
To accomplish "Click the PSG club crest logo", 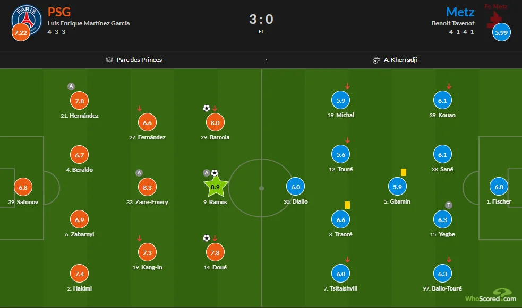I will click(27, 18).
